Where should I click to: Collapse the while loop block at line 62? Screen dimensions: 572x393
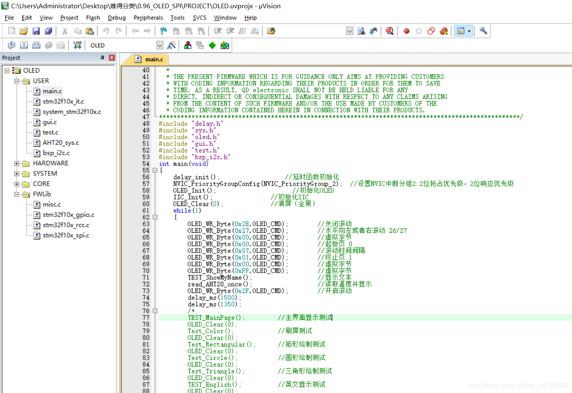click(155, 217)
